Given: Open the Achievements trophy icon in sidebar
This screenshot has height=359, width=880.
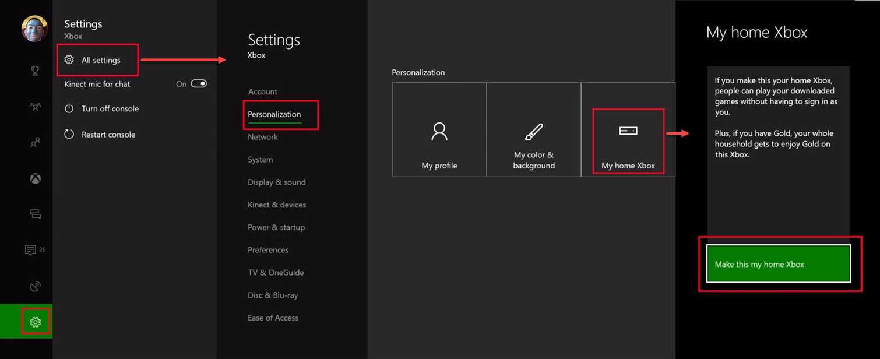Looking at the screenshot, I should point(35,71).
